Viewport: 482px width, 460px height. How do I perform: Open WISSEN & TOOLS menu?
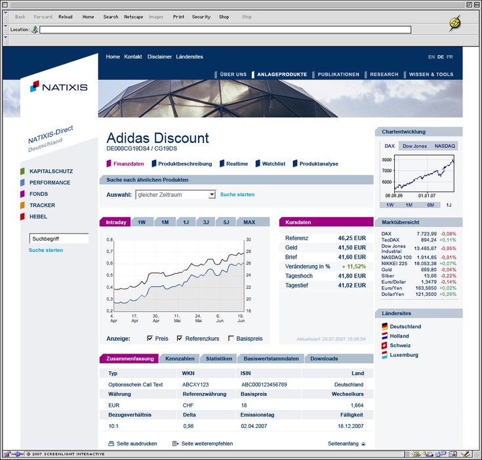(431, 74)
